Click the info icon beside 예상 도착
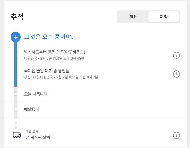 click(x=176, y=135)
